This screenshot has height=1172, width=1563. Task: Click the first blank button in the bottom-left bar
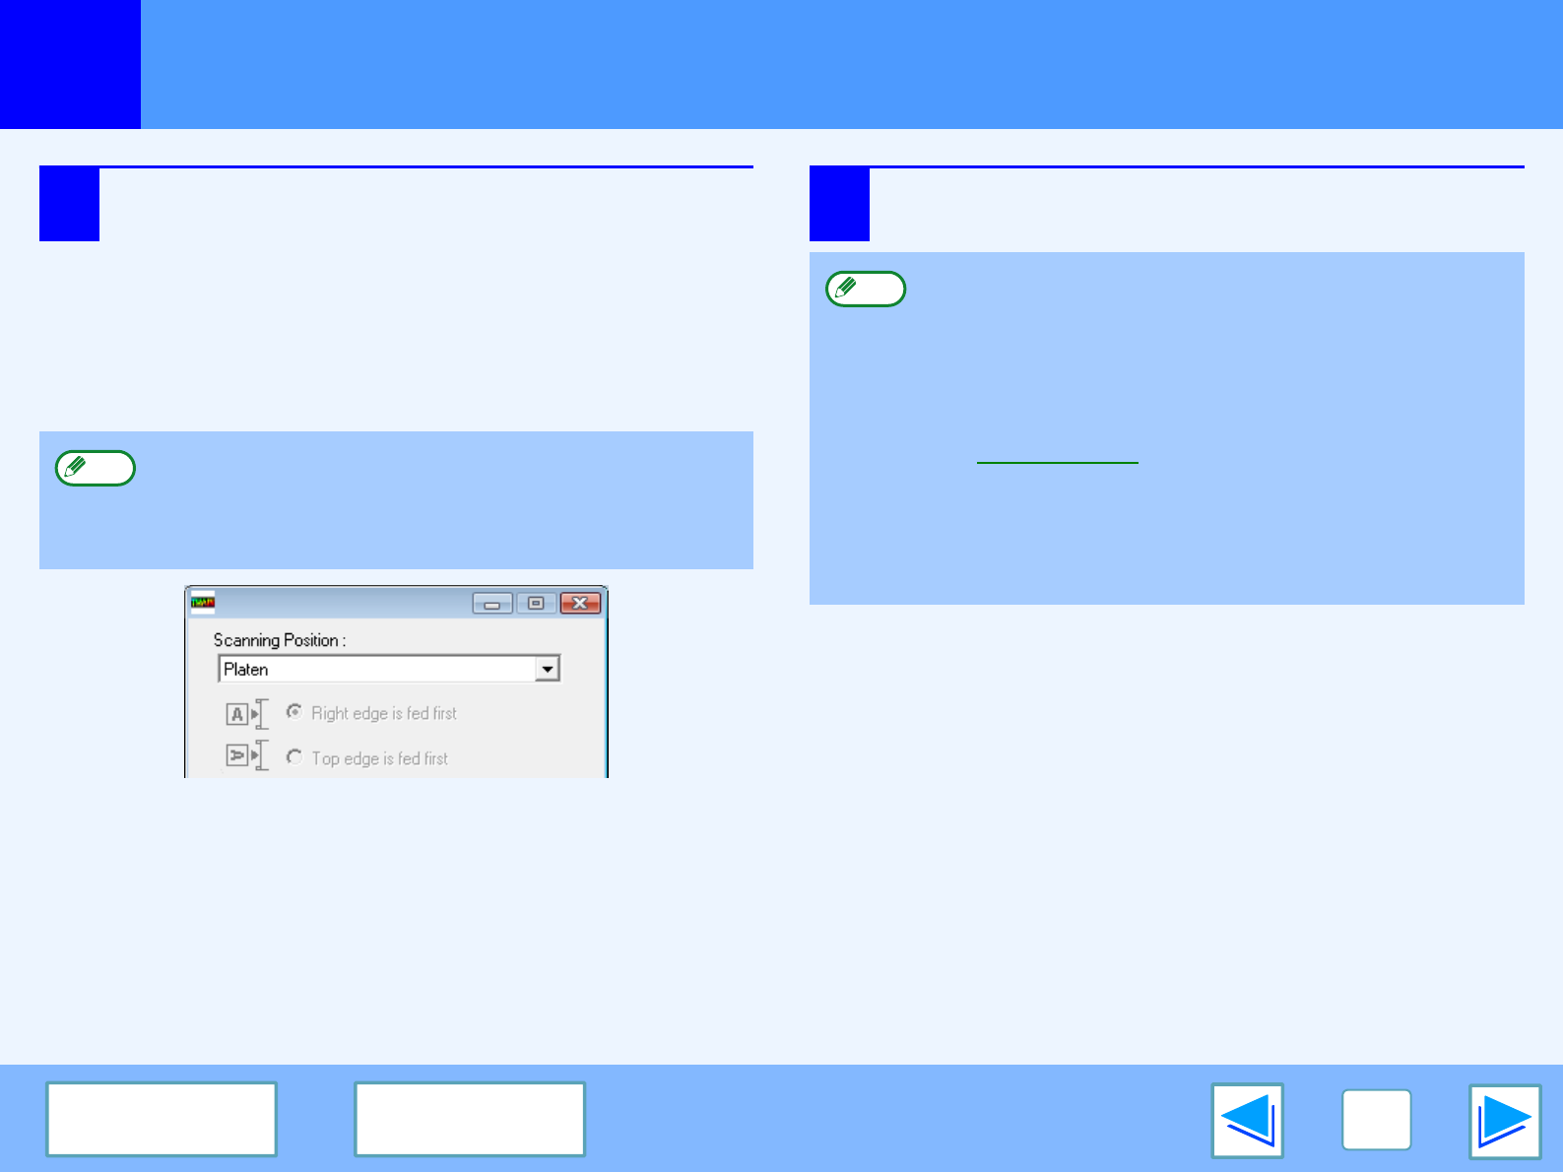click(x=162, y=1119)
